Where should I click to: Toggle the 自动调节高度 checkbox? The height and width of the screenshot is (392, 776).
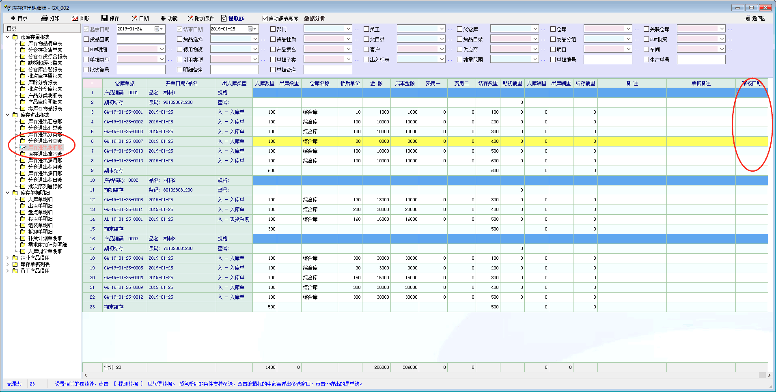tap(265, 19)
